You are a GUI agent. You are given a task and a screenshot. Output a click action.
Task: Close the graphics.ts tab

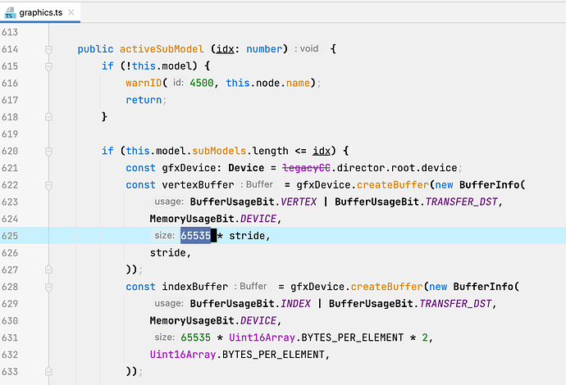[71, 12]
